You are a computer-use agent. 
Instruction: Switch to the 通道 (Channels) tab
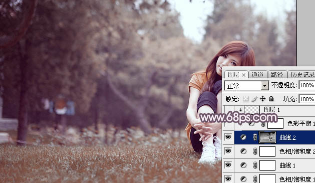coord(257,75)
